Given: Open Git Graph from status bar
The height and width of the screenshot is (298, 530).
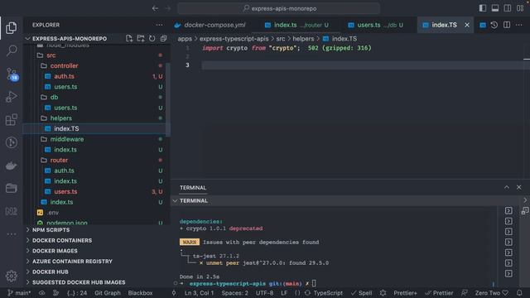Looking at the screenshot, I should (107, 293).
